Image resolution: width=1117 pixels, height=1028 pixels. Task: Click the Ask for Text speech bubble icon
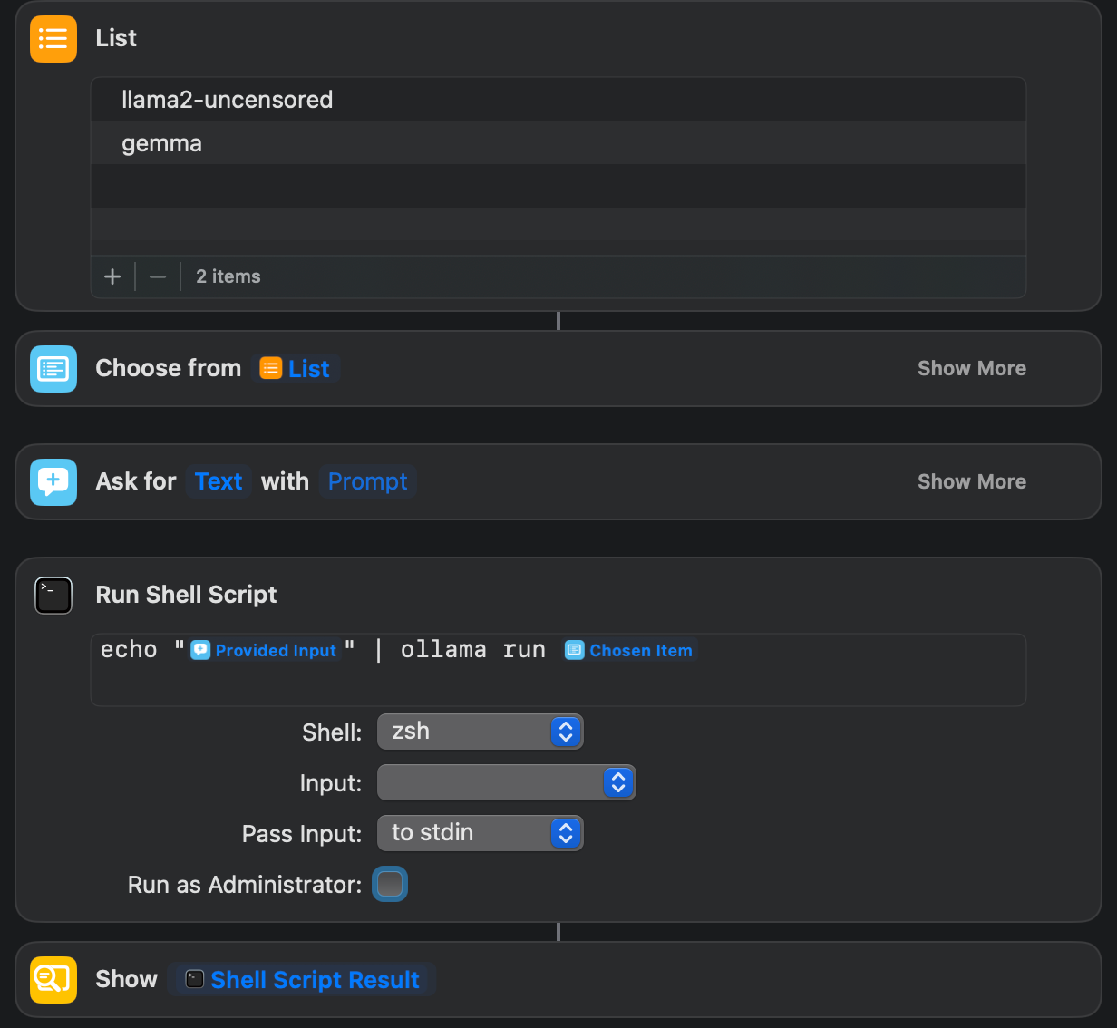pos(53,481)
